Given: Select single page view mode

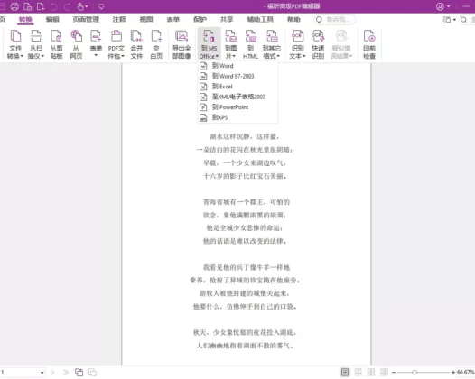Looking at the screenshot, I should point(345,373).
